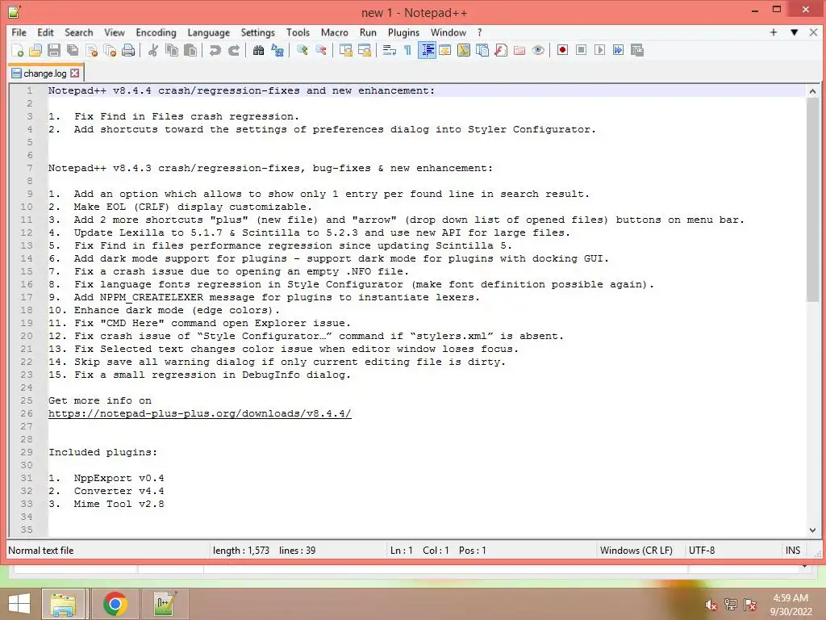This screenshot has width=826, height=620.
Task: Select the change.log tab
Action: pyautogui.click(x=45, y=73)
